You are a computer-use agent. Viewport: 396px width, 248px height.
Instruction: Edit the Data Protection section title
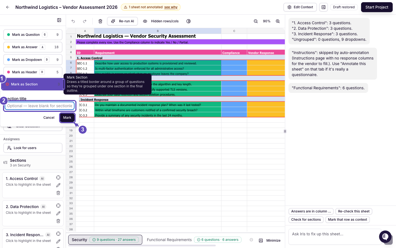click(x=58, y=213)
